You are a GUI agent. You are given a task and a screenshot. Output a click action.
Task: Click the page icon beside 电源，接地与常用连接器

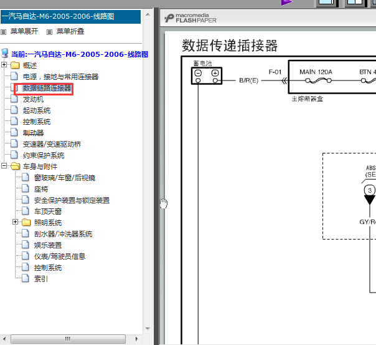tap(14, 76)
